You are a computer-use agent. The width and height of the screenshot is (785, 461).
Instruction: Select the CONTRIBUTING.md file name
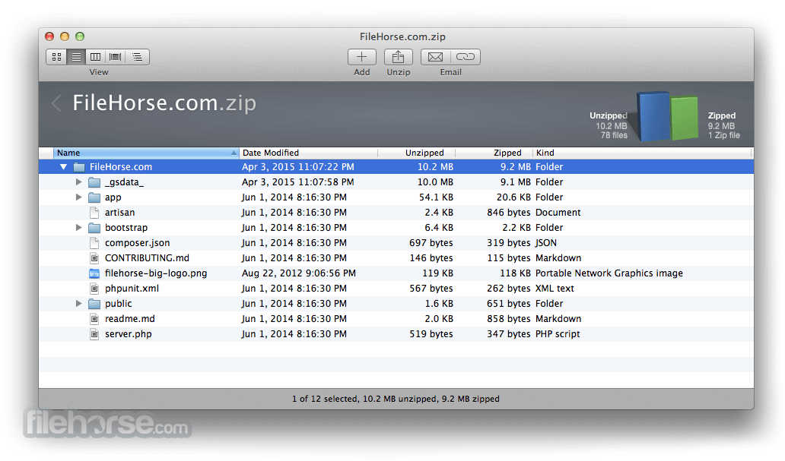coord(148,258)
